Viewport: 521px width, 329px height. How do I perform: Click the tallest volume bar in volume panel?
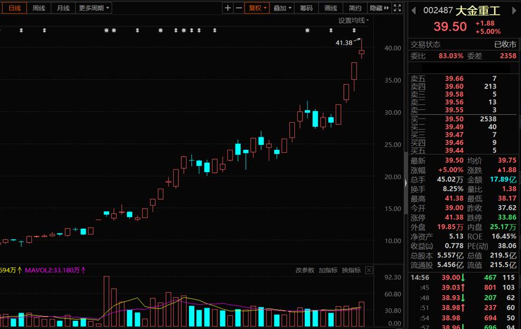pos(106,301)
